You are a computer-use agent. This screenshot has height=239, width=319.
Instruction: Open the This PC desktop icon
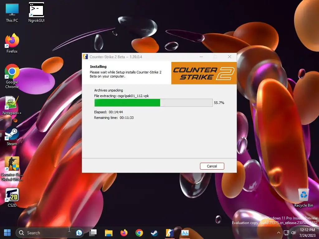(x=12, y=12)
